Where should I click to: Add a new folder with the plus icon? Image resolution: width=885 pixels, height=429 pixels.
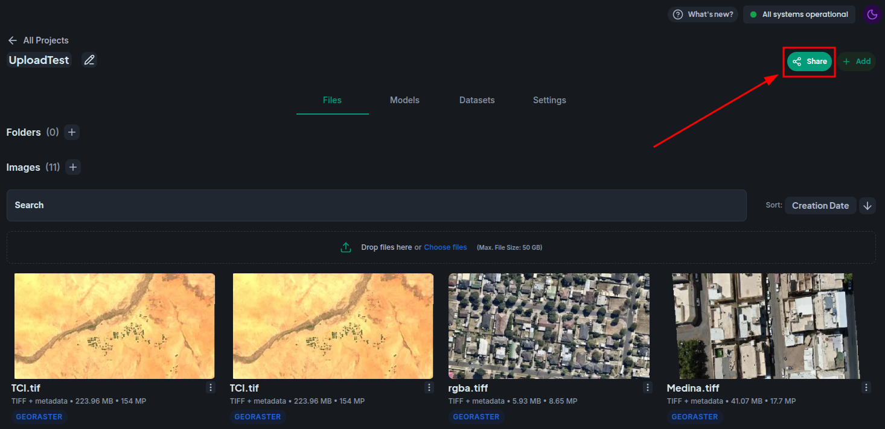(x=72, y=132)
